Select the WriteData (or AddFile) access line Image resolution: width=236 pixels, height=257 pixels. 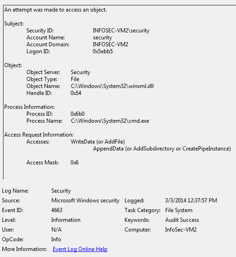pyautogui.click(x=98, y=142)
